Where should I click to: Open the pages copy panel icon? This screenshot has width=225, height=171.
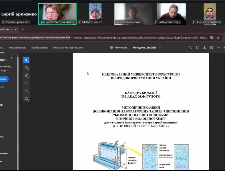pos(198,48)
